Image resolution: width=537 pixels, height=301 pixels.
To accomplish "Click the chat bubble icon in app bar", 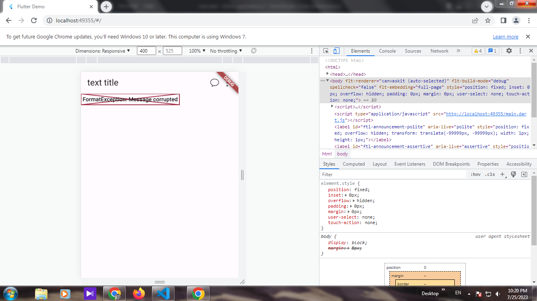I will (x=214, y=82).
